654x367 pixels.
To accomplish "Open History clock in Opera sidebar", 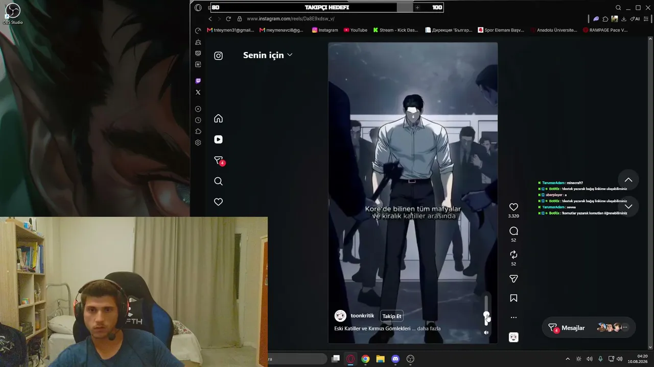I will click(198, 120).
